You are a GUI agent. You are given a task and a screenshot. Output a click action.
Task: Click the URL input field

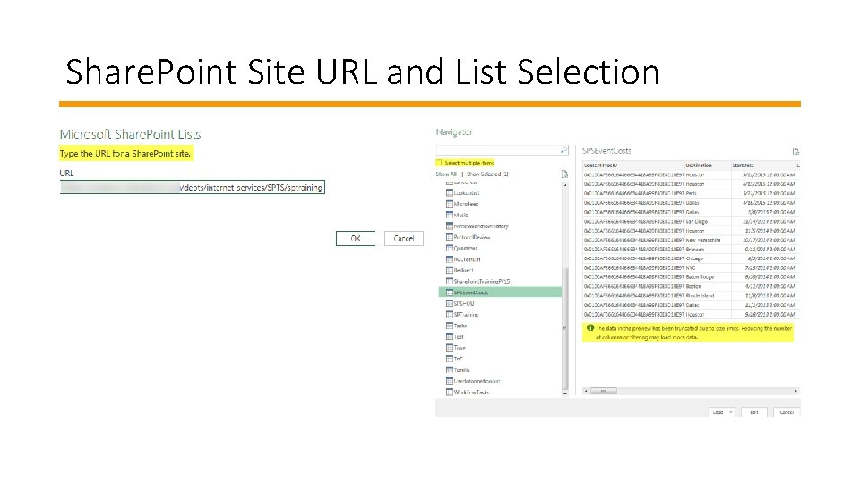[193, 187]
